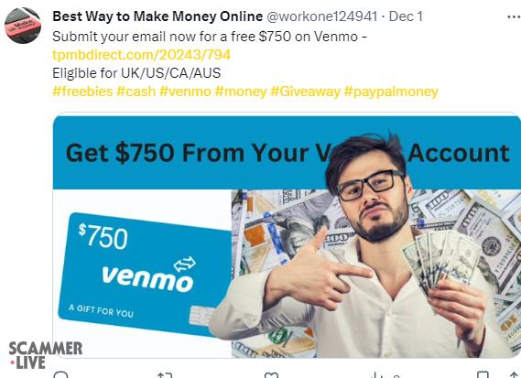The height and width of the screenshot is (378, 521).
Task: Click the share arrow icon
Action: (516, 375)
